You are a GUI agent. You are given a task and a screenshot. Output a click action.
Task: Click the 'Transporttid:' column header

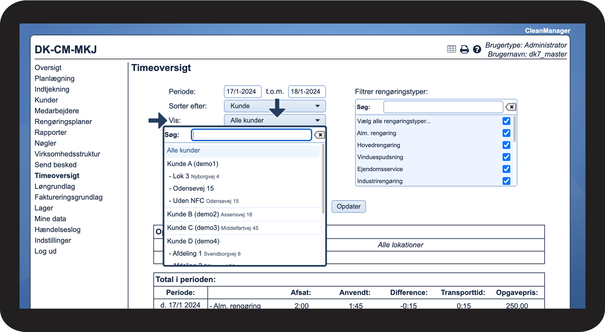pos(463,293)
